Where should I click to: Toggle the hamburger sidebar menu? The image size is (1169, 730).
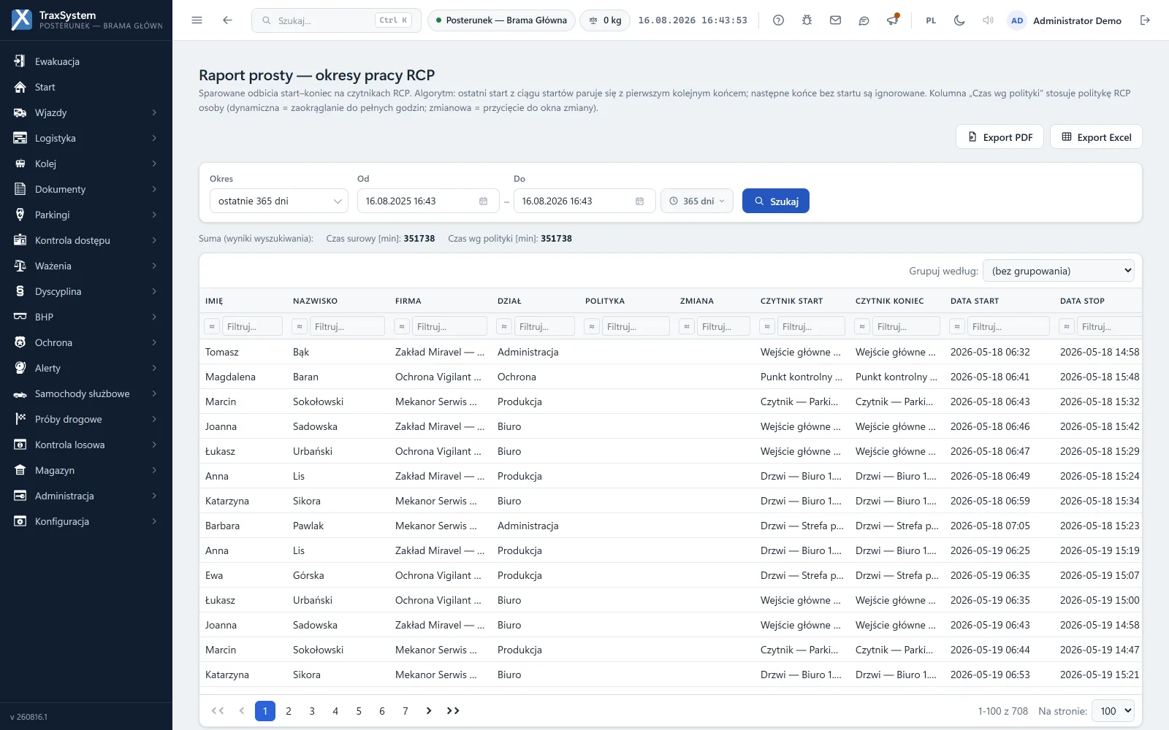click(x=197, y=20)
